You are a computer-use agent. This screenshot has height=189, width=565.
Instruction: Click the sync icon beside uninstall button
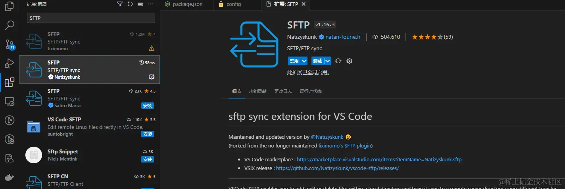coord(338,61)
